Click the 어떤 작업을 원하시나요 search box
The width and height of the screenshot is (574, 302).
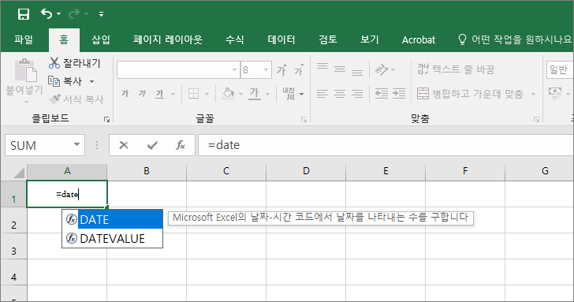[x=515, y=39]
